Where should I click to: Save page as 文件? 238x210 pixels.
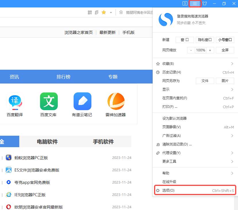(x=205, y=81)
